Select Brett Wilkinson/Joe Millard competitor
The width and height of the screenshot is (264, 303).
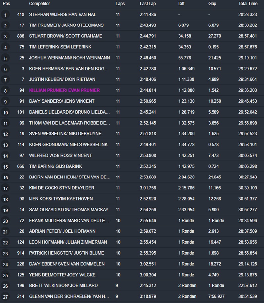63,285
